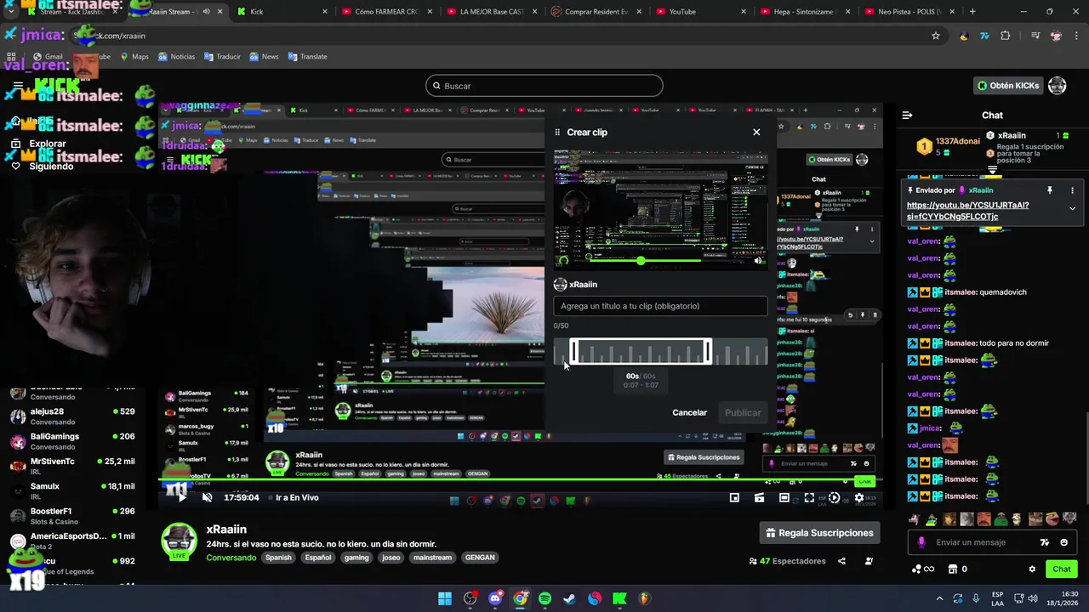The height and width of the screenshot is (612, 1089).
Task: Open Discord from the taskbar
Action: click(x=495, y=598)
